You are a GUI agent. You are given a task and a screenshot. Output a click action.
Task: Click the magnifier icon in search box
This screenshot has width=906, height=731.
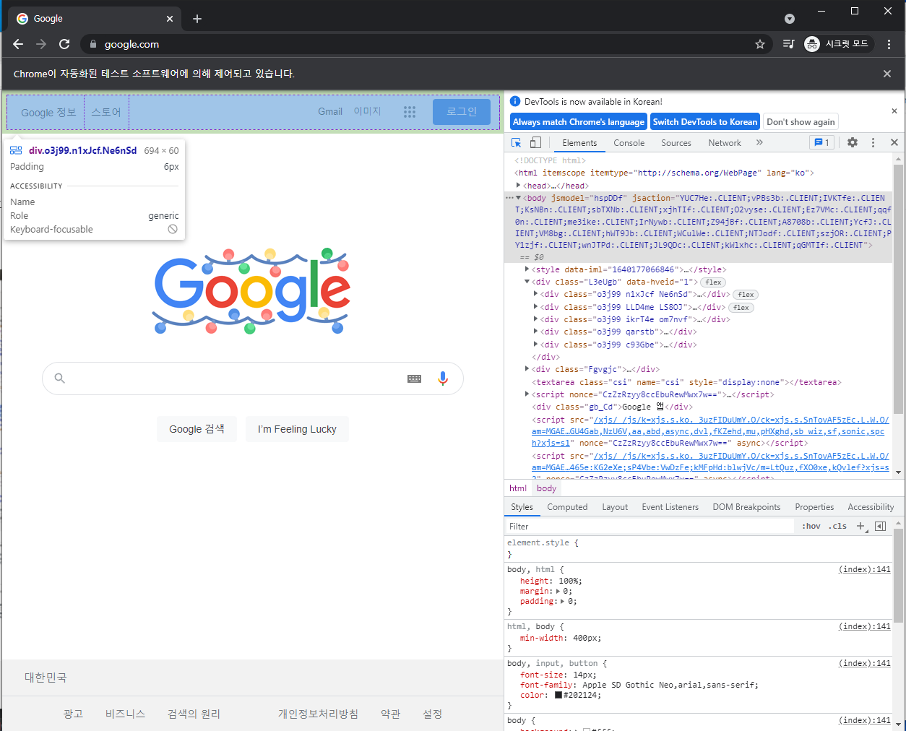point(60,379)
